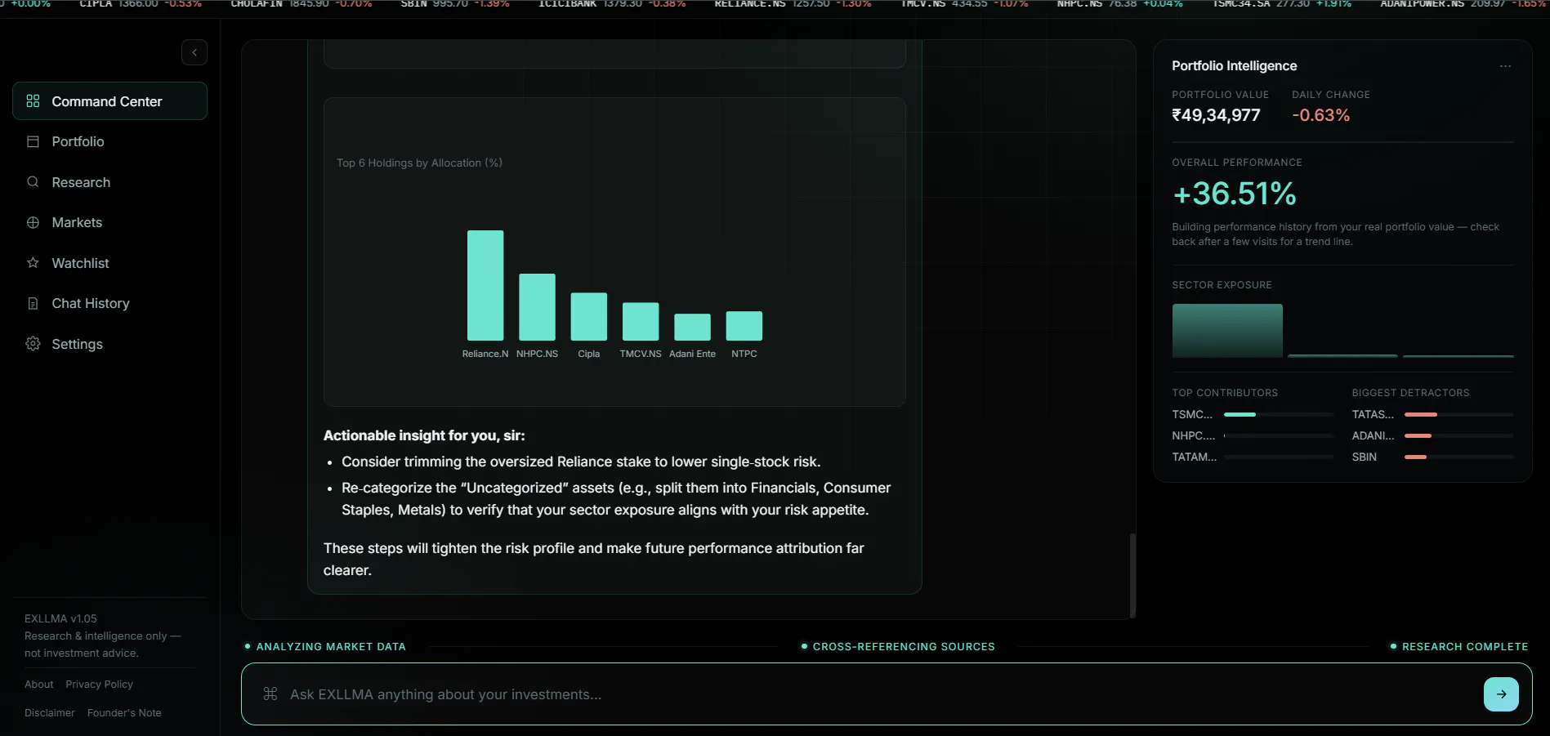
Task: View Chat History
Action: [109, 303]
